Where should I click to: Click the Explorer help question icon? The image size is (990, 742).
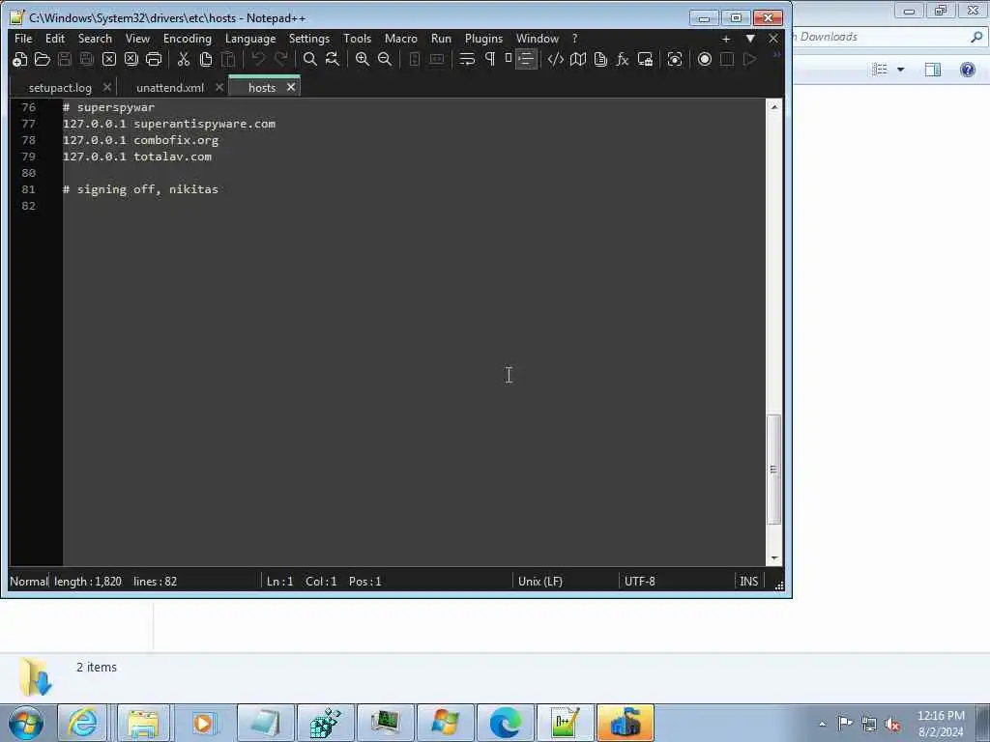(x=967, y=70)
